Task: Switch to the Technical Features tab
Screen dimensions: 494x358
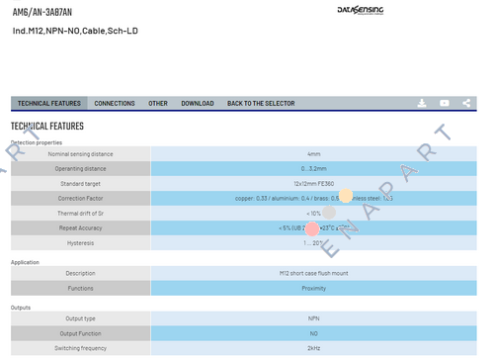Action: click(x=49, y=103)
